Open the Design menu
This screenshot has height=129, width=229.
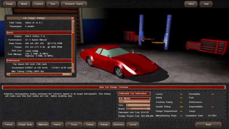pos(9,4)
